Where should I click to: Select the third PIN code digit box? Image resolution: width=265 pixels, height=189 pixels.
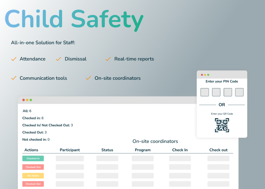[x=228, y=92]
